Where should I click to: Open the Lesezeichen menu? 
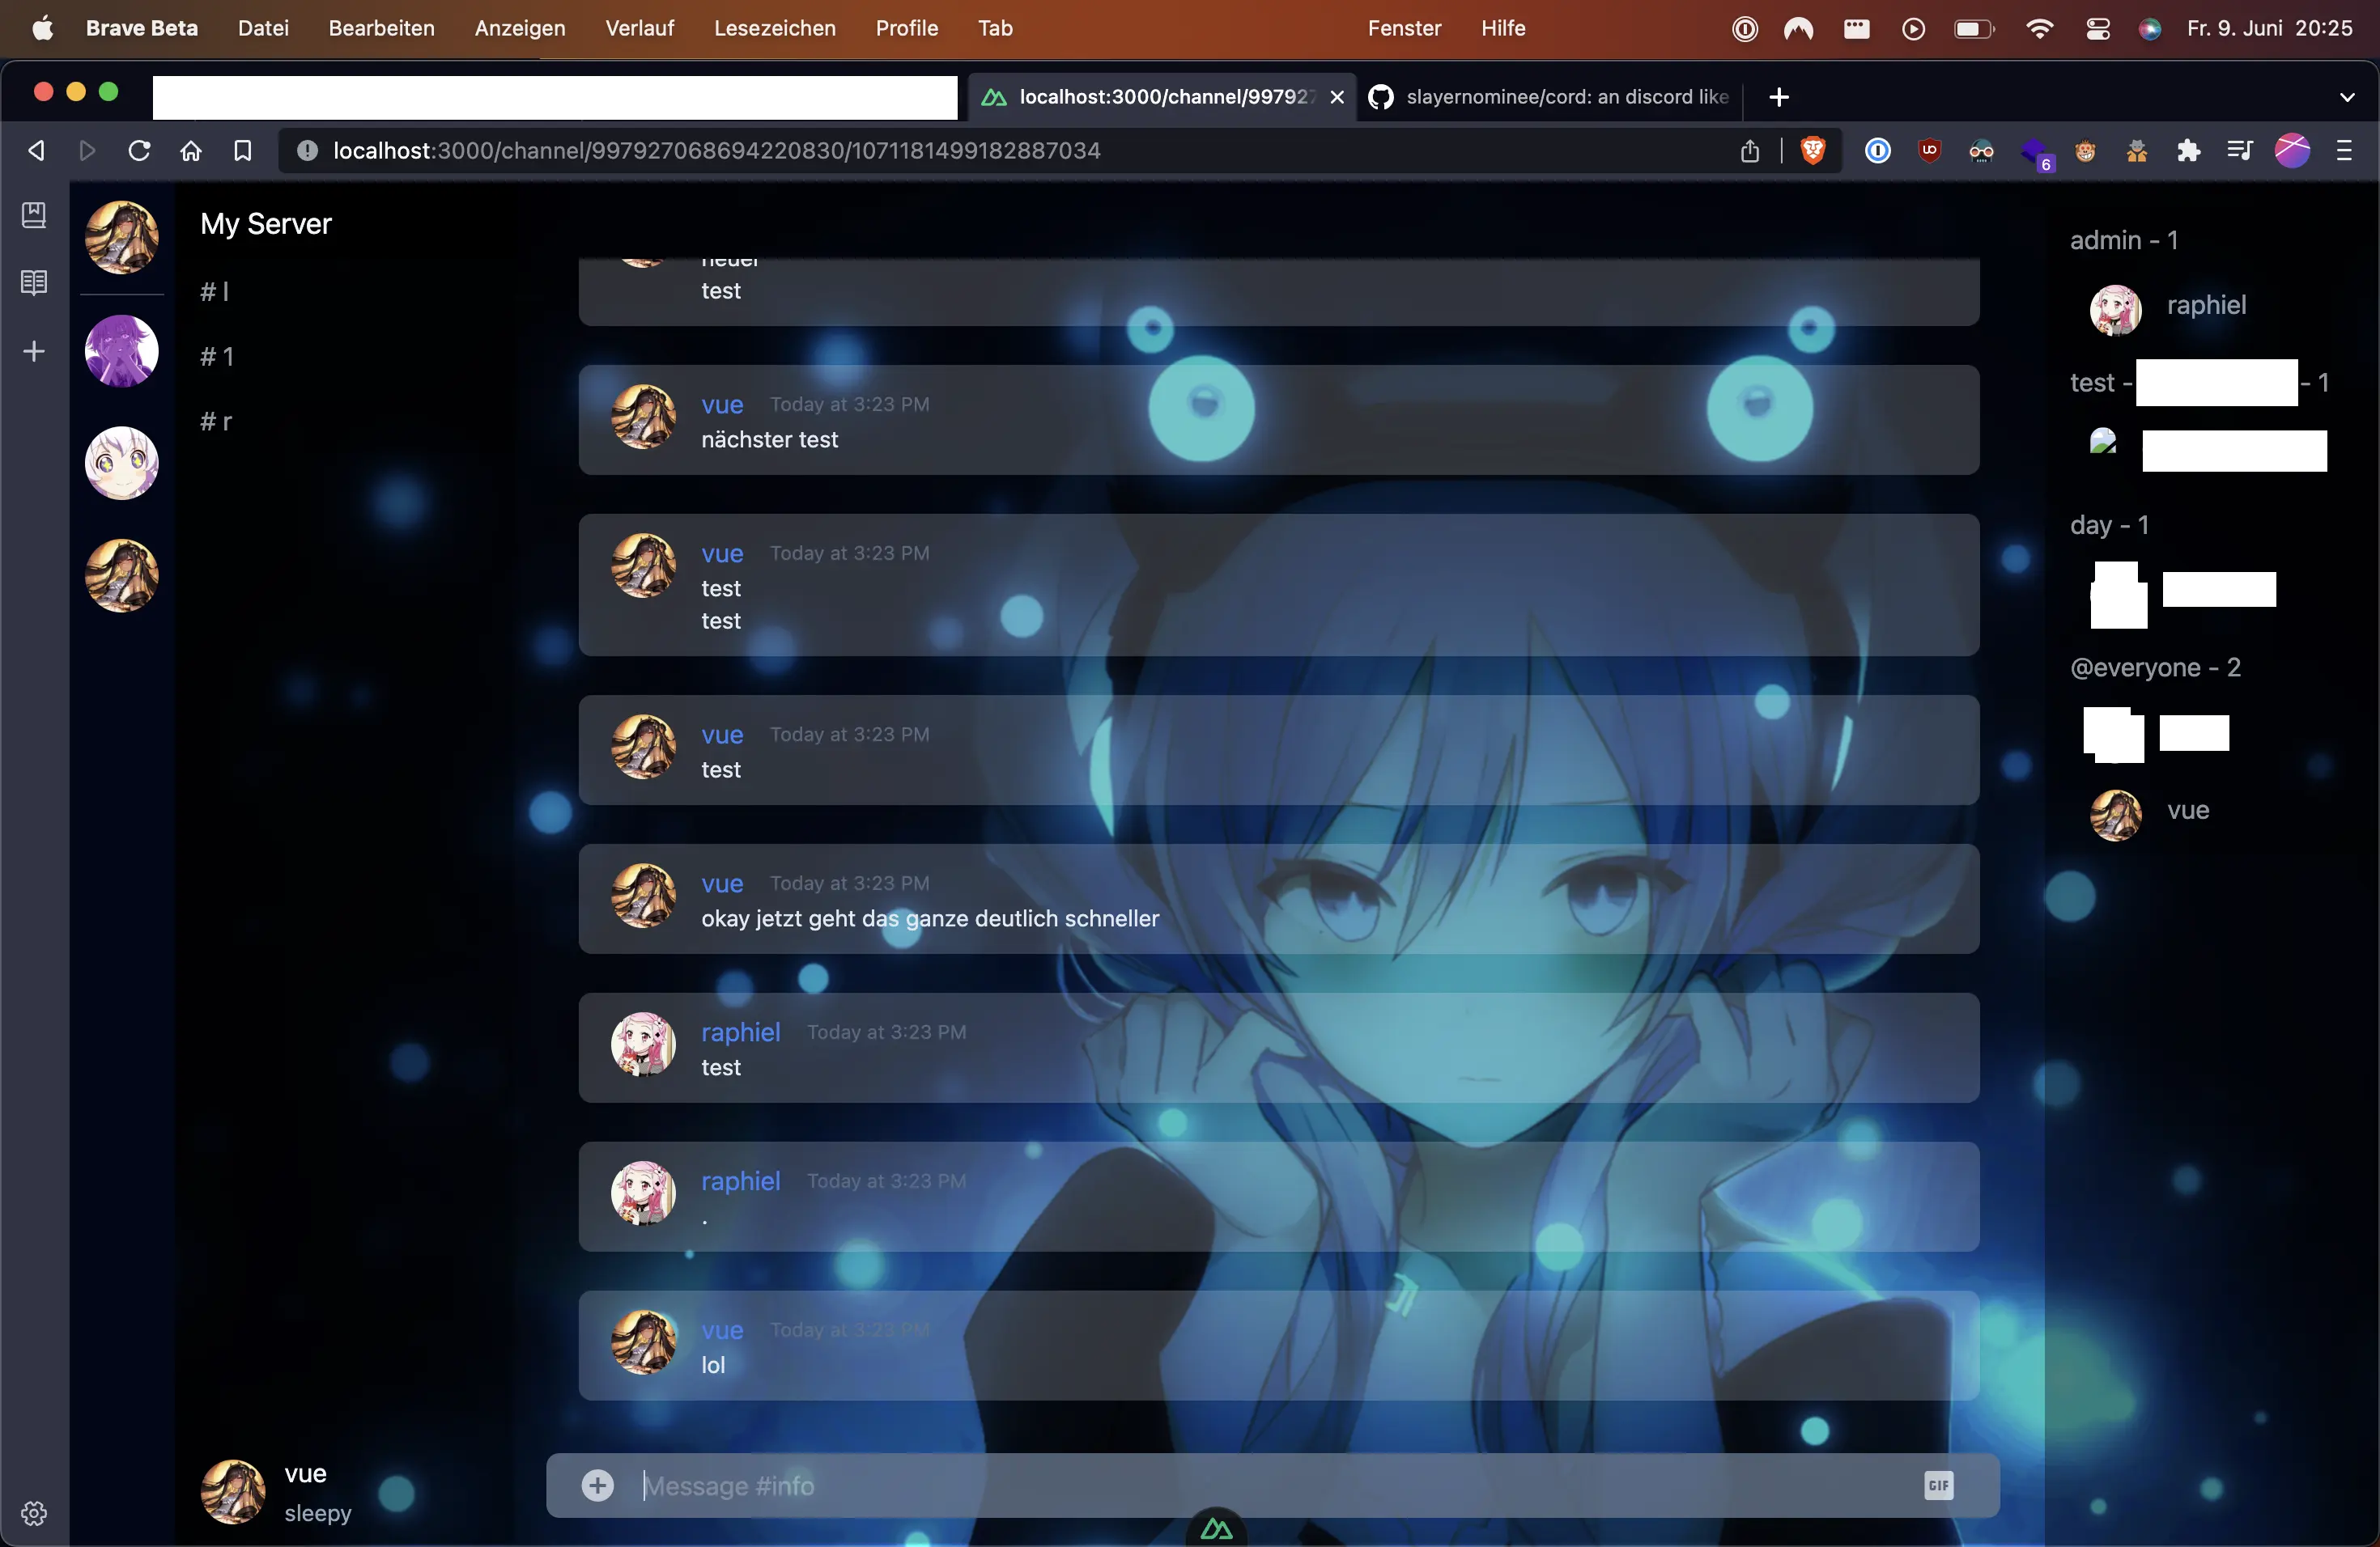[774, 28]
